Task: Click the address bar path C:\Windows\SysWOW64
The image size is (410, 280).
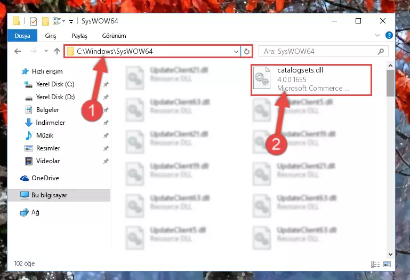Action: [115, 51]
